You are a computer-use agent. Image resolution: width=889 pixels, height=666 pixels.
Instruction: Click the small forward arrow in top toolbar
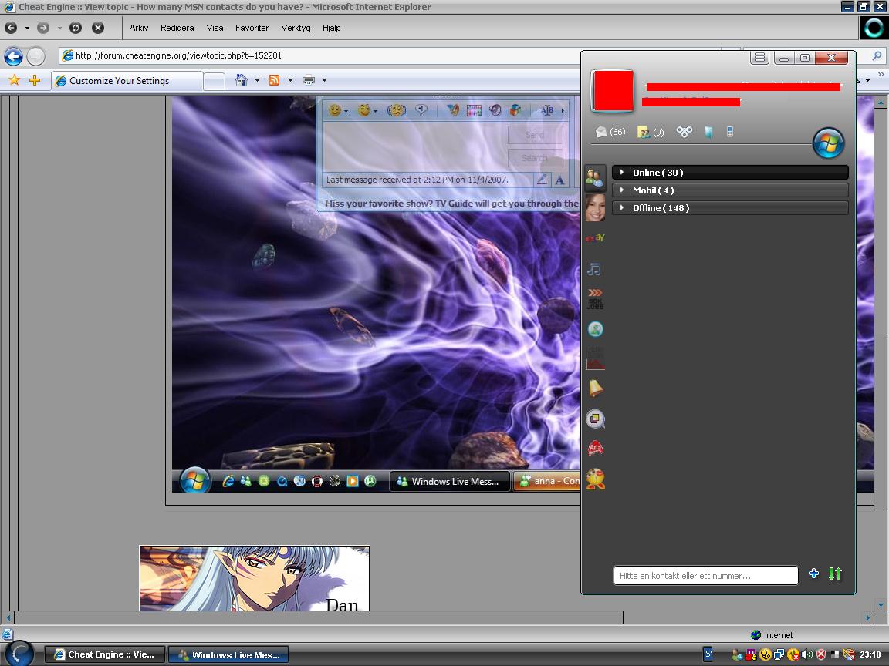pyautogui.click(x=43, y=28)
